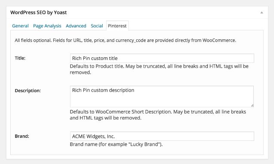Image resolution: width=274 pixels, height=164 pixels.
Task: Click the Title: field label
Action: tap(20, 58)
